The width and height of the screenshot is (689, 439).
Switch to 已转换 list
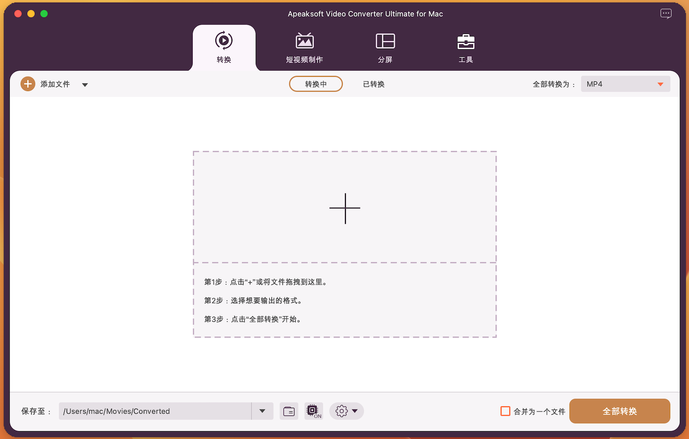point(373,84)
